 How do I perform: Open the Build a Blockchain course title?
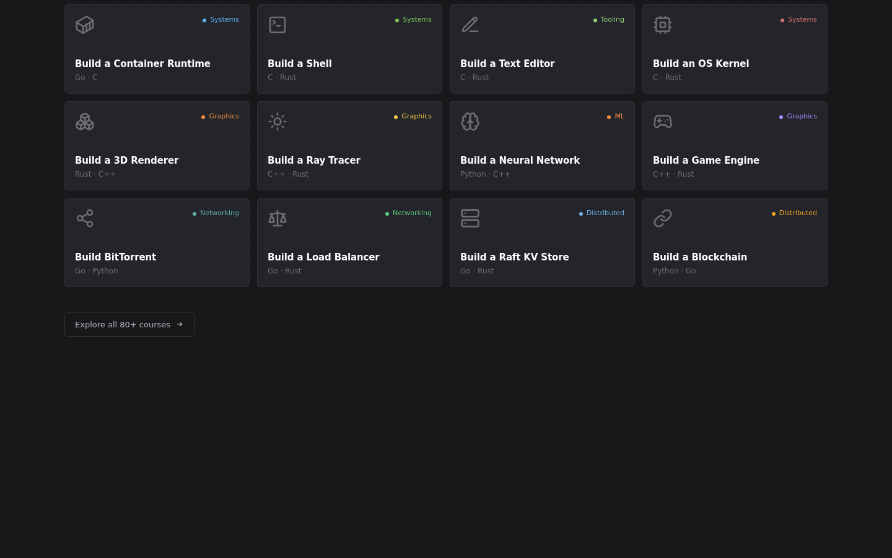click(x=700, y=257)
